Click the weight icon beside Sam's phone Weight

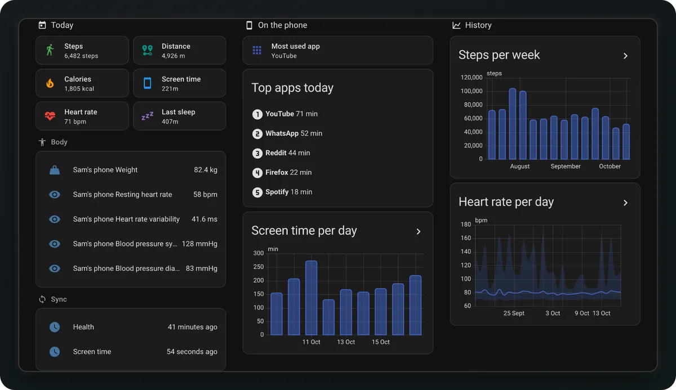pos(55,170)
